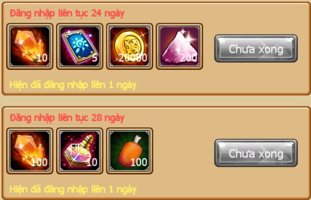Click the 200 quantity label on pink powder

189,58
